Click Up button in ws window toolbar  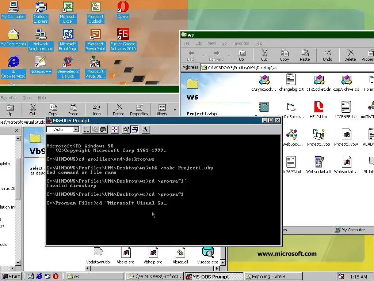241,56
